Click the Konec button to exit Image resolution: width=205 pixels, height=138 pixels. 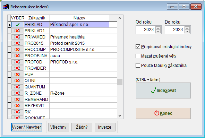click(x=163, y=113)
